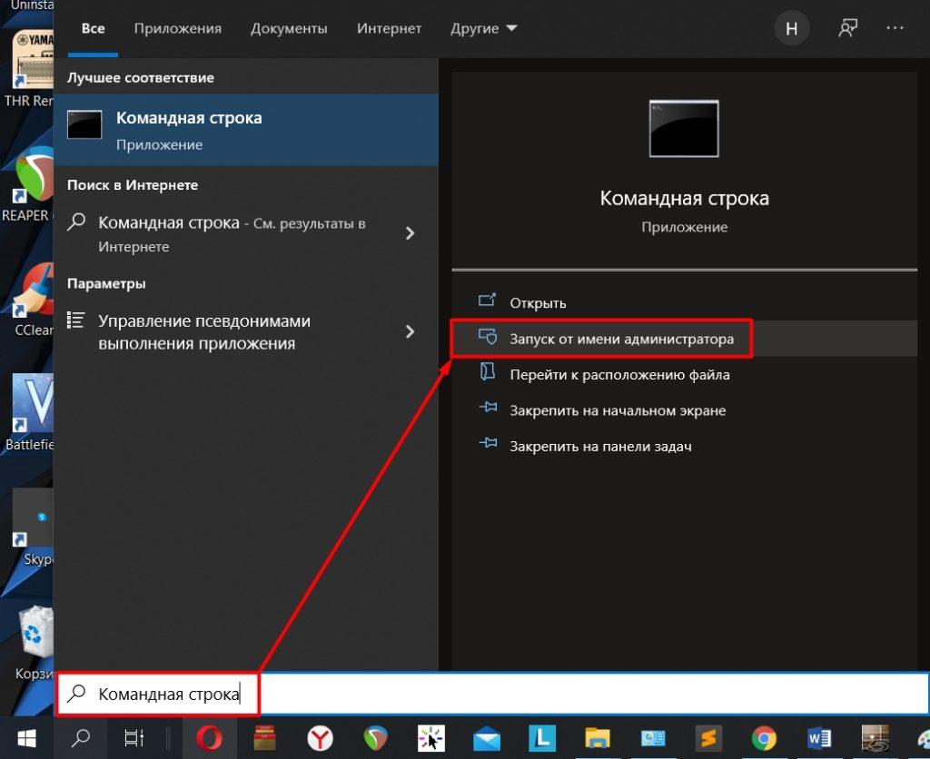Open the Mail app from taskbar
The width and height of the screenshot is (930, 759).
coord(487,739)
